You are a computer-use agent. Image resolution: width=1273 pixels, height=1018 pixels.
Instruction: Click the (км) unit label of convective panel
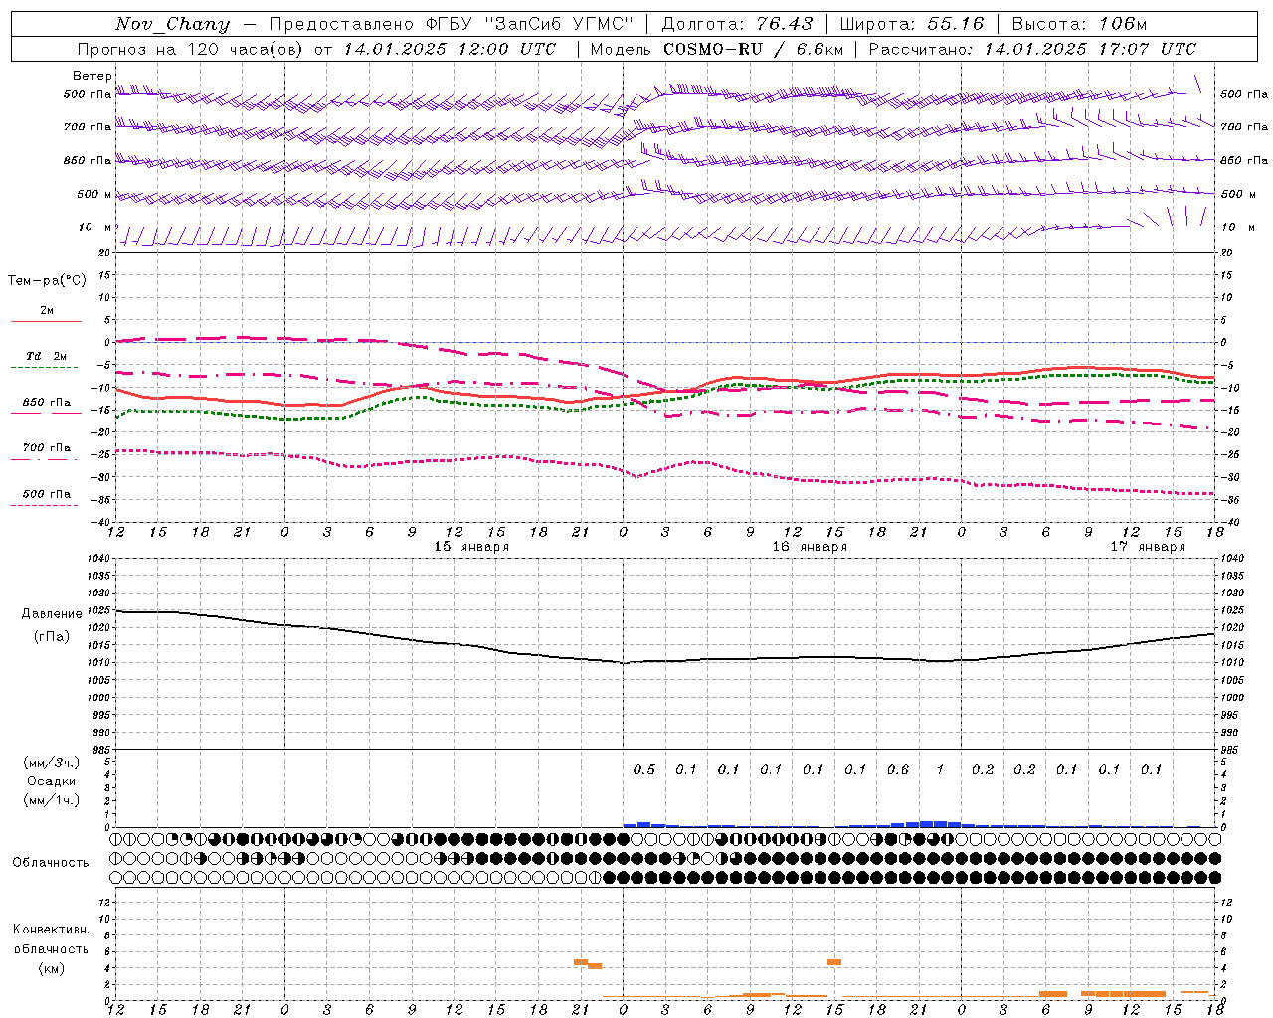tap(52, 968)
